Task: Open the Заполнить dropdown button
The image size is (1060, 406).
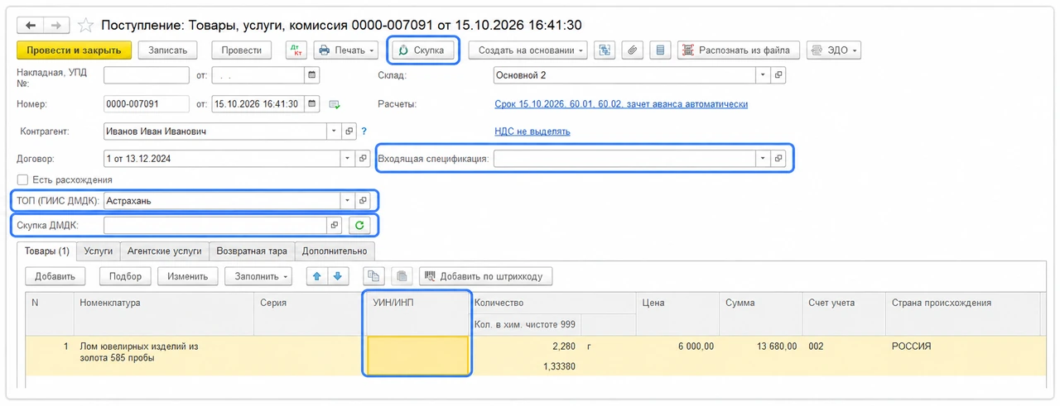Action: pos(260,276)
